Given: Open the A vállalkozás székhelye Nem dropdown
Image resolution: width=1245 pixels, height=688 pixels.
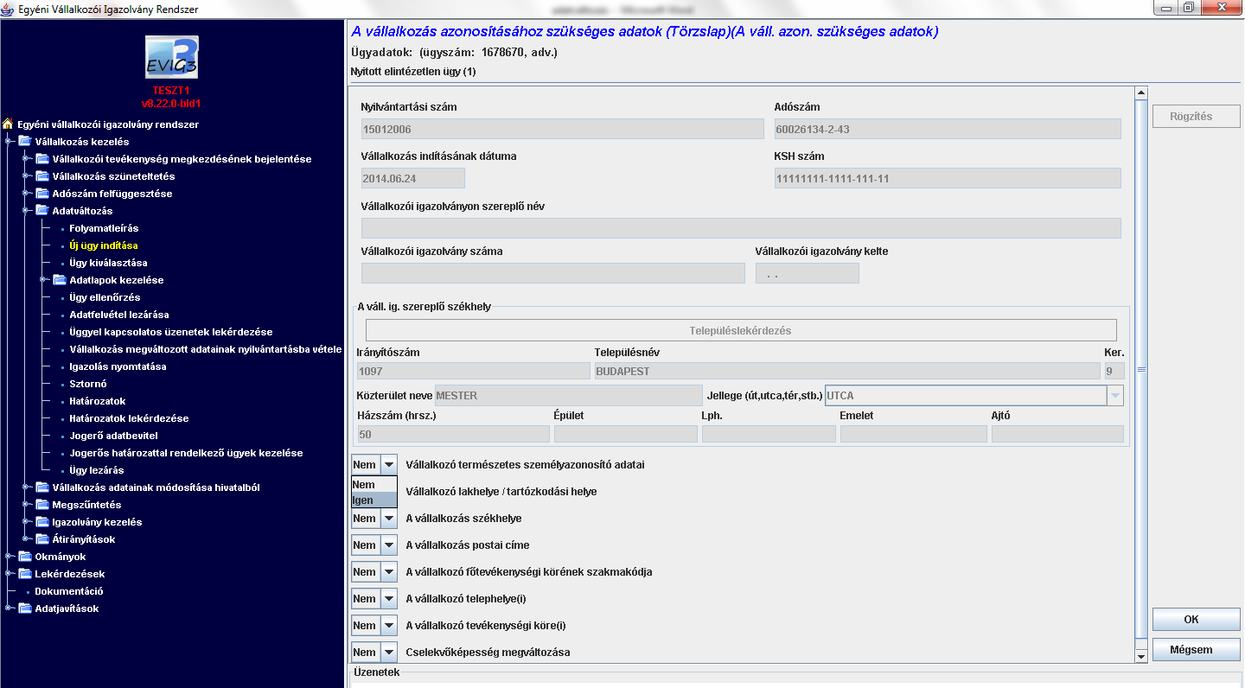Looking at the screenshot, I should tap(389, 519).
